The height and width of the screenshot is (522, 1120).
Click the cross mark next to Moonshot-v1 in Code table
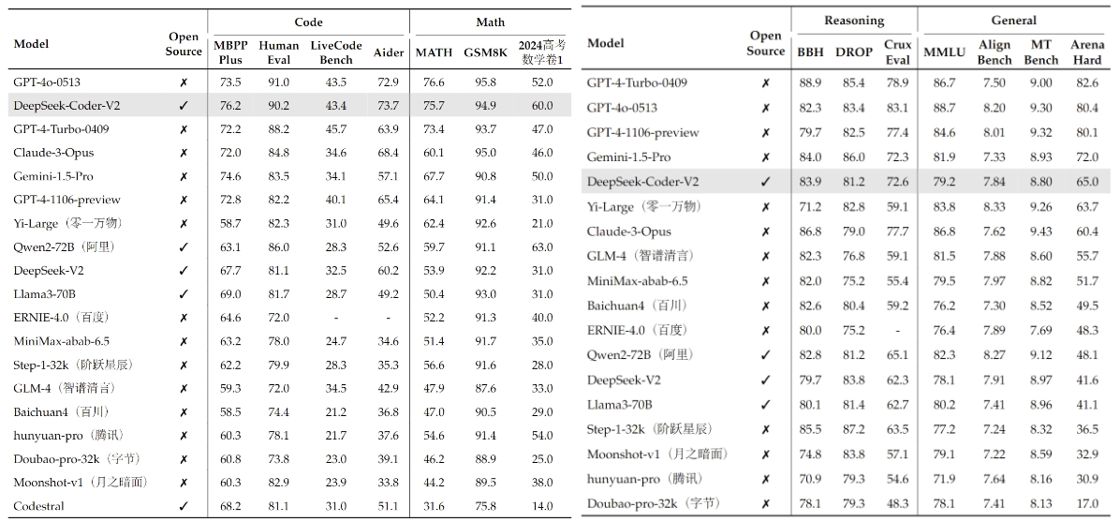(x=184, y=483)
